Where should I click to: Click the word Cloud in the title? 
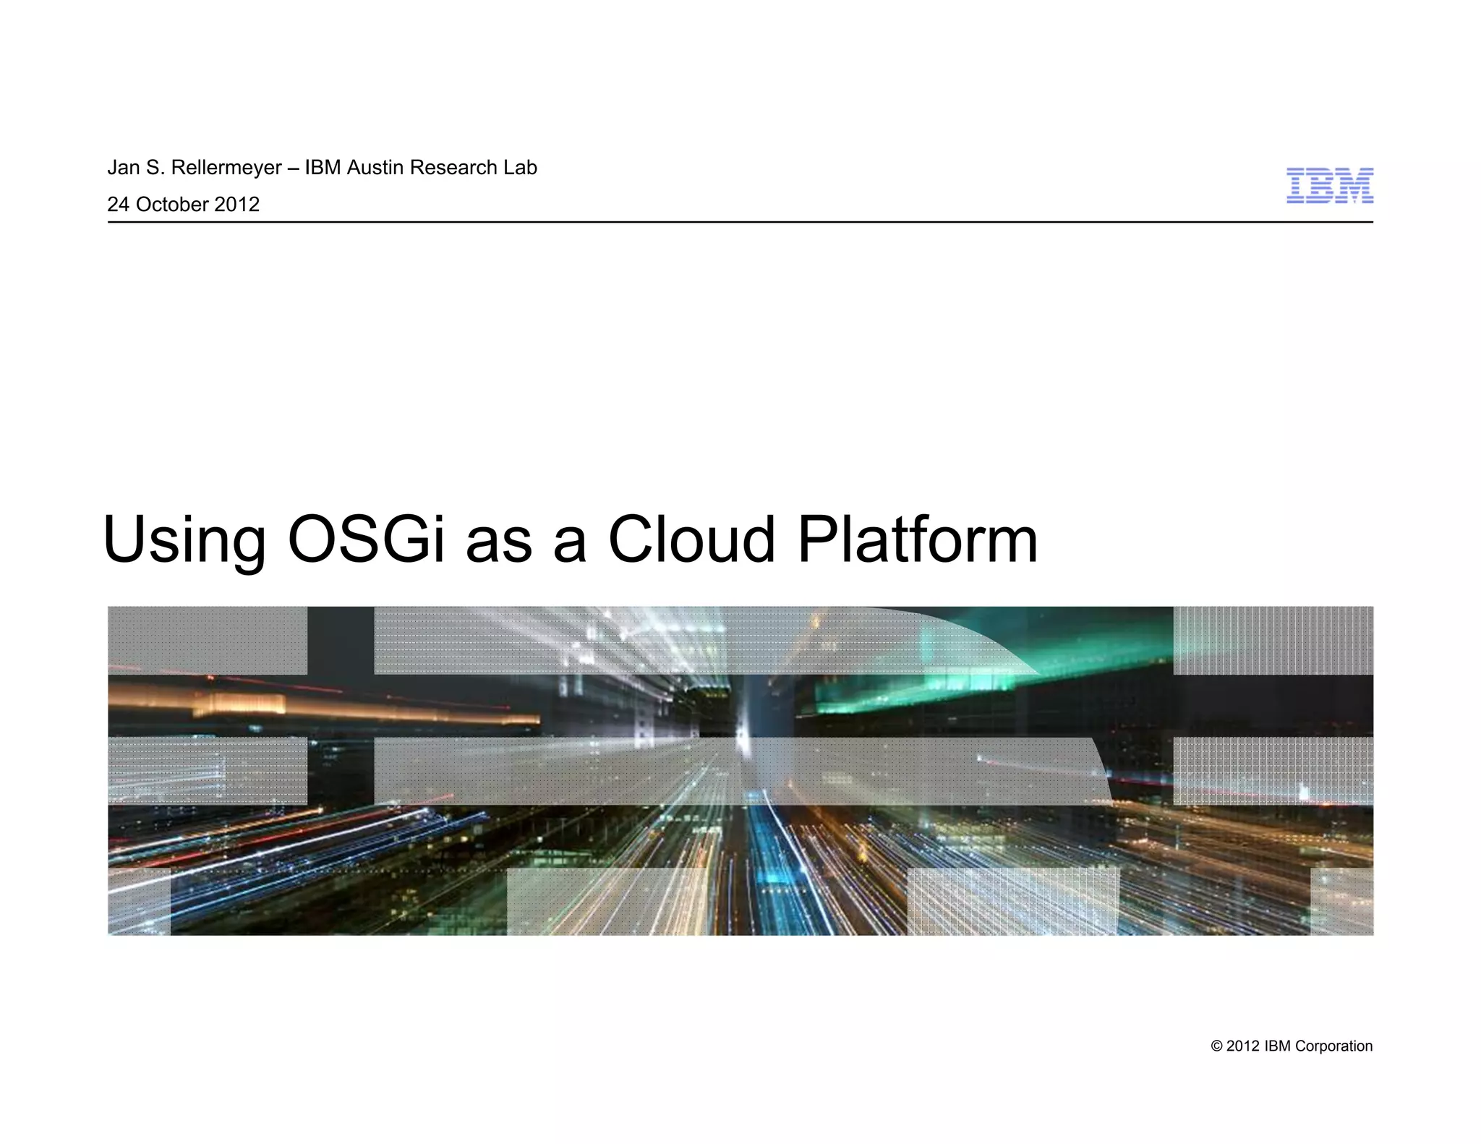(x=691, y=539)
